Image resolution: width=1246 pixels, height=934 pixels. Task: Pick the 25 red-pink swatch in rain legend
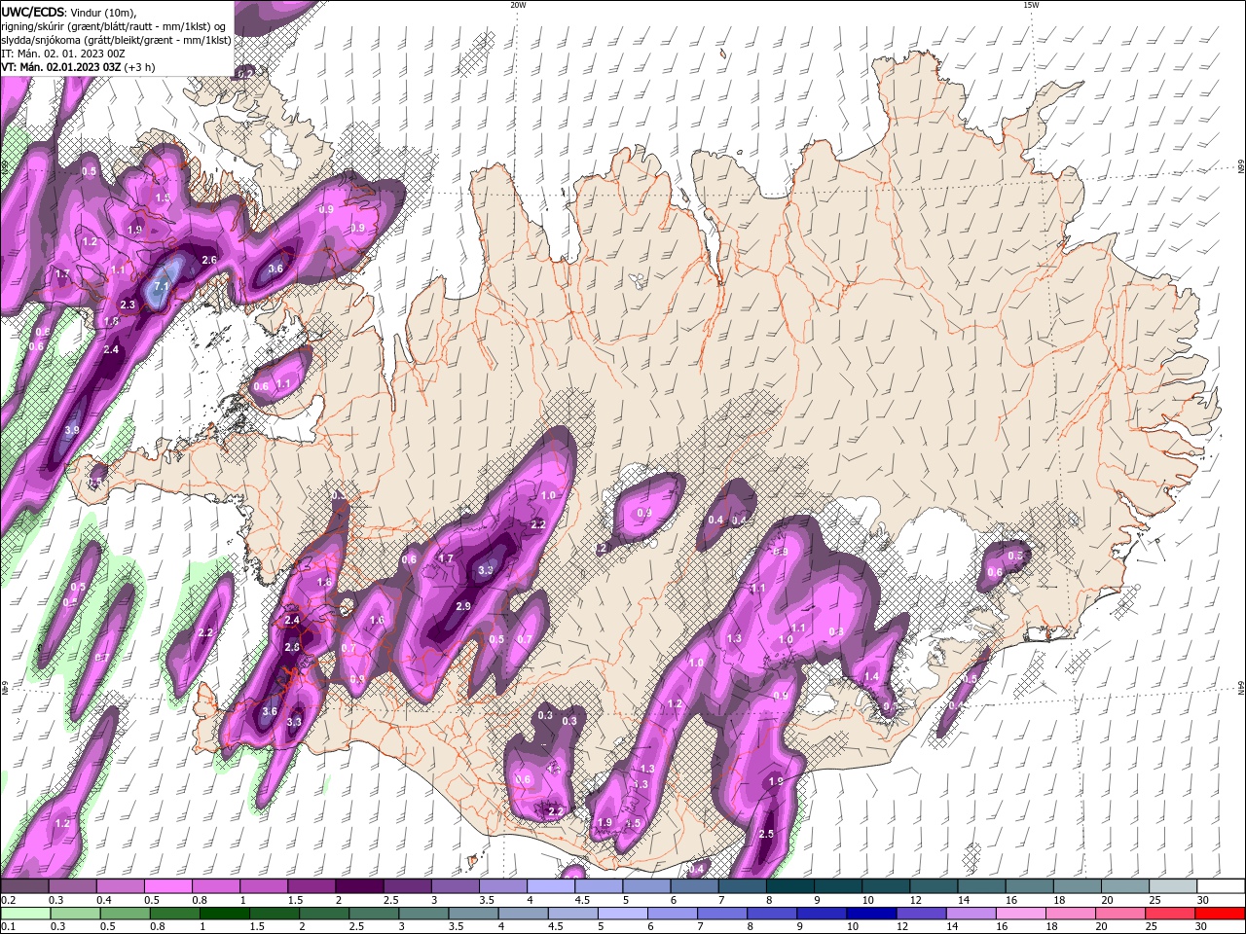[x=1171, y=914]
